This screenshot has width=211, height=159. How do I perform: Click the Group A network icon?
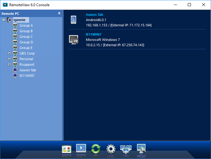(15, 25)
